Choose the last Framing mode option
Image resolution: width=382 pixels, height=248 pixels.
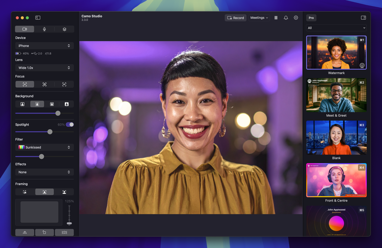click(64, 192)
